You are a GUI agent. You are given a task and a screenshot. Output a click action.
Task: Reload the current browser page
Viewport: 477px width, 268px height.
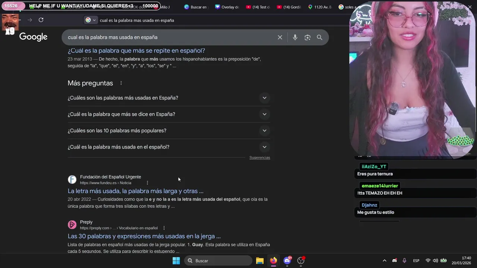[41, 20]
